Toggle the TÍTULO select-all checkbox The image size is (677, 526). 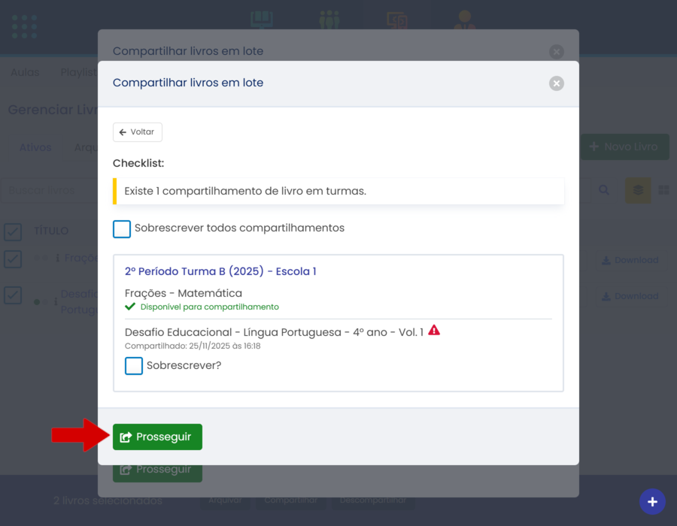tap(13, 231)
